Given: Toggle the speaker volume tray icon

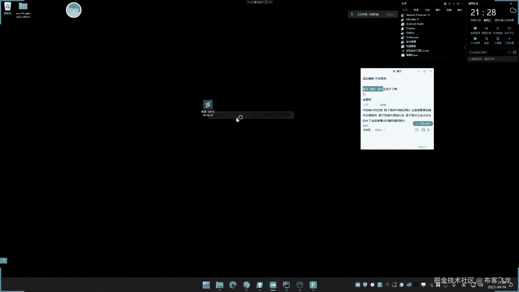Looking at the screenshot, I should [x=480, y=285].
